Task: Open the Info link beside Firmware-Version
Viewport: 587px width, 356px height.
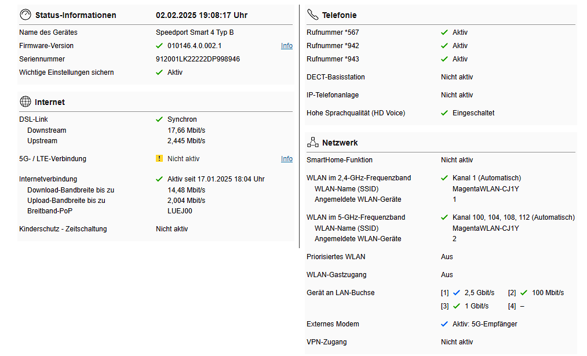Action: [287, 46]
